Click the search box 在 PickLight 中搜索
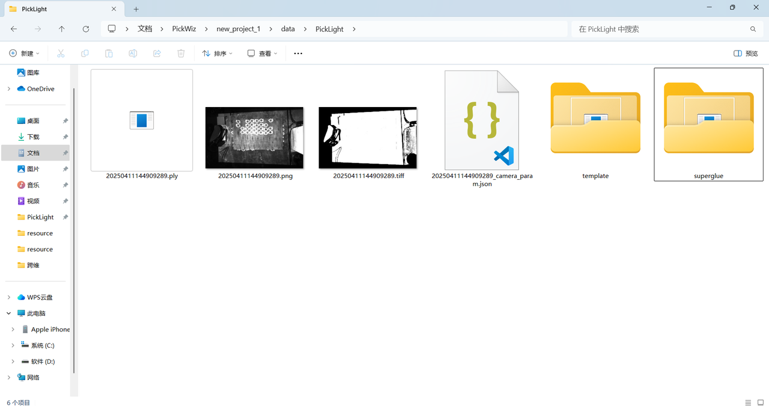This screenshot has height=409, width=769. [x=661, y=29]
